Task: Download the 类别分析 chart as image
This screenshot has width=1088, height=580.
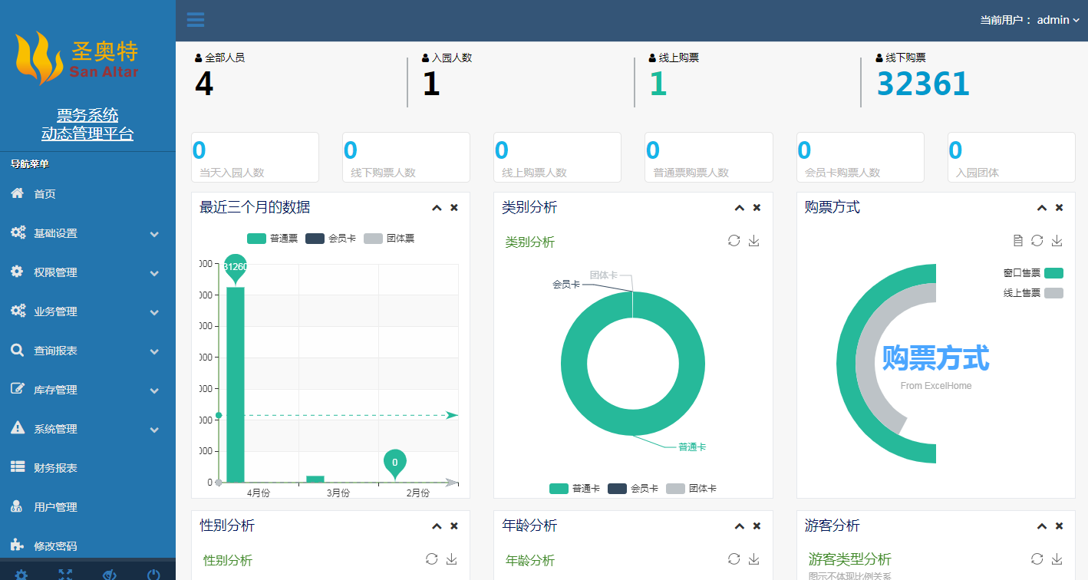Action: (x=753, y=241)
